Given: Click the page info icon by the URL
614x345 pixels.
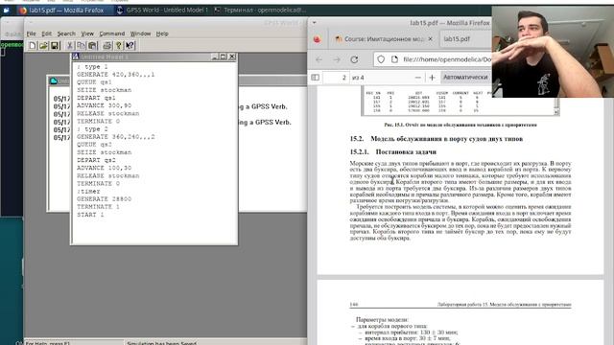Looking at the screenshot, I should click(x=394, y=59).
